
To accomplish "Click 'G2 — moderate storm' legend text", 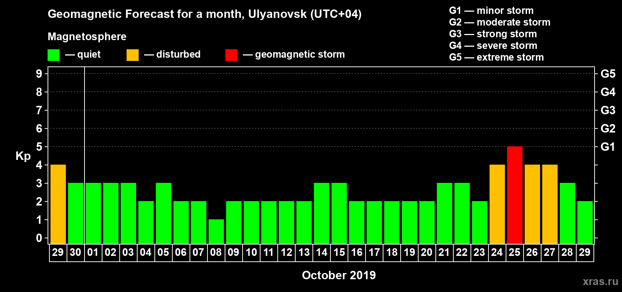I will pyautogui.click(x=500, y=22).
